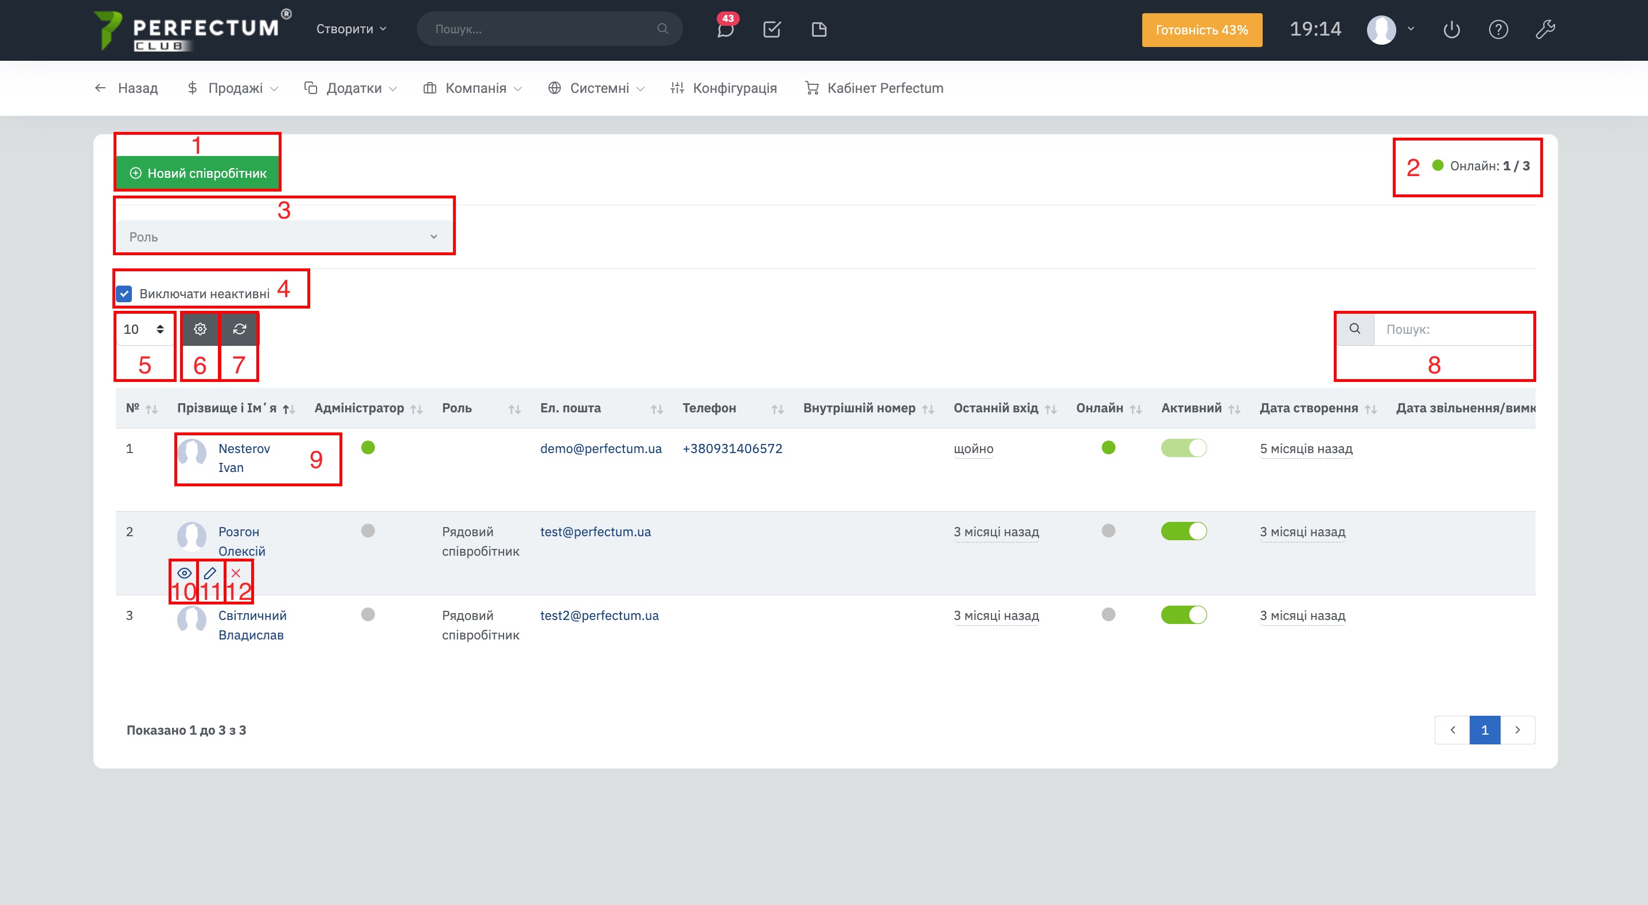Click the Новий співробітник button
This screenshot has height=905, width=1648.
[x=198, y=173]
